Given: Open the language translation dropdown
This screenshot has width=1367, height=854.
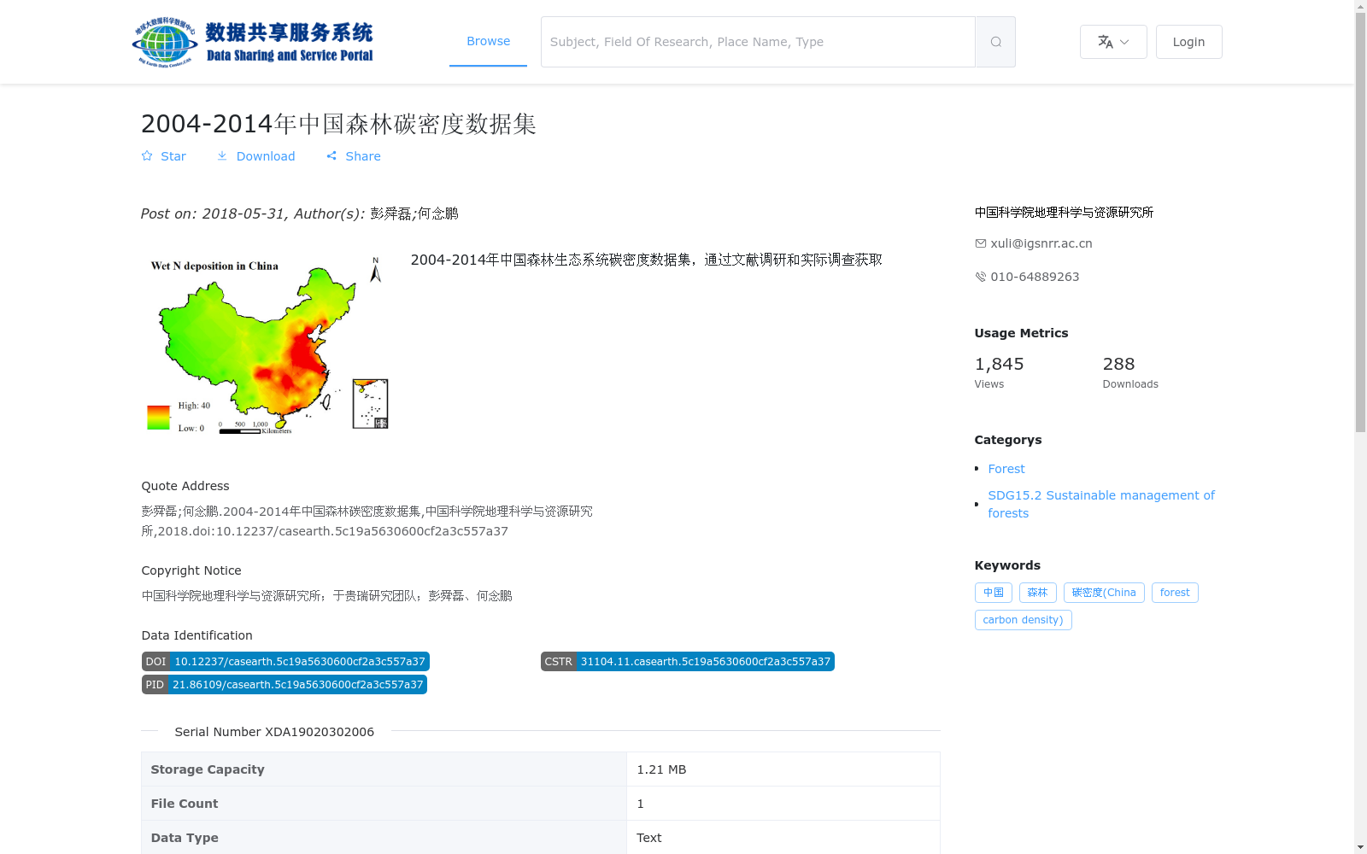Looking at the screenshot, I should coord(1113,42).
